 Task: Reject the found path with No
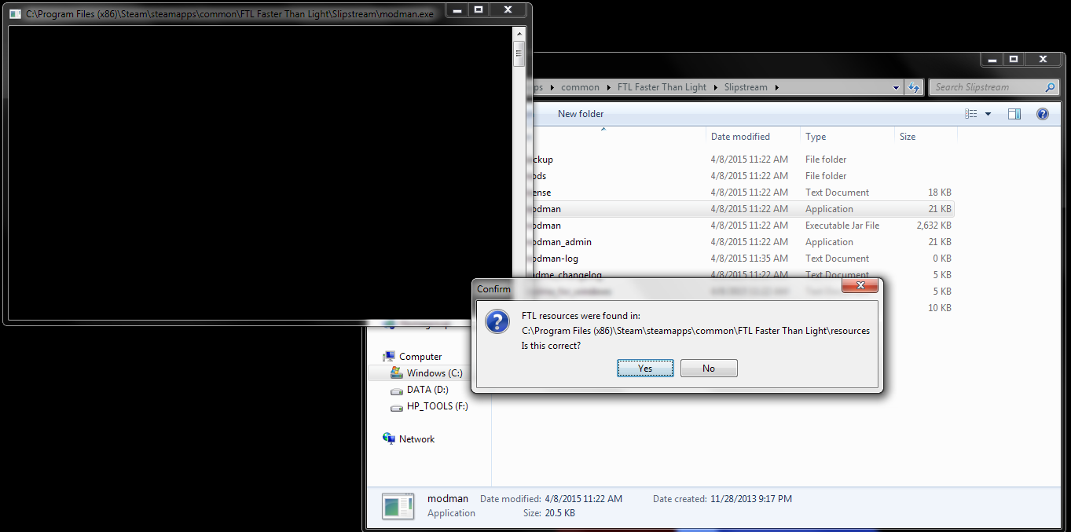[x=709, y=369]
